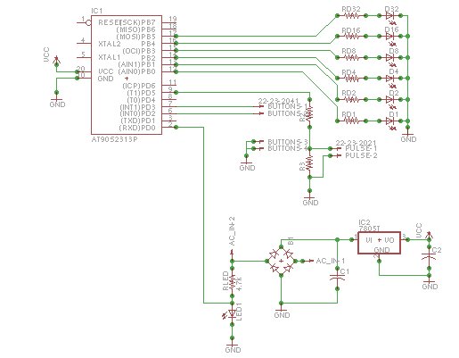The width and height of the screenshot is (459, 358).
Task: Click the (MOSI)PB5 pin label
Action: coord(135,37)
